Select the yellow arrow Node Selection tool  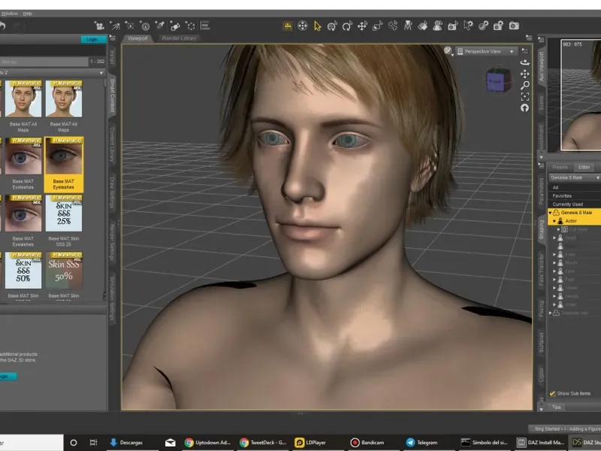pyautogui.click(x=317, y=26)
